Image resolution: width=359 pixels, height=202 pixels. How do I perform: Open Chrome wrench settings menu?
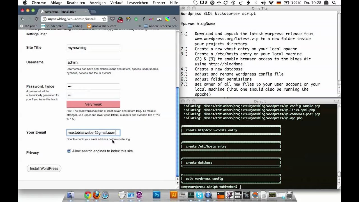(x=175, y=19)
